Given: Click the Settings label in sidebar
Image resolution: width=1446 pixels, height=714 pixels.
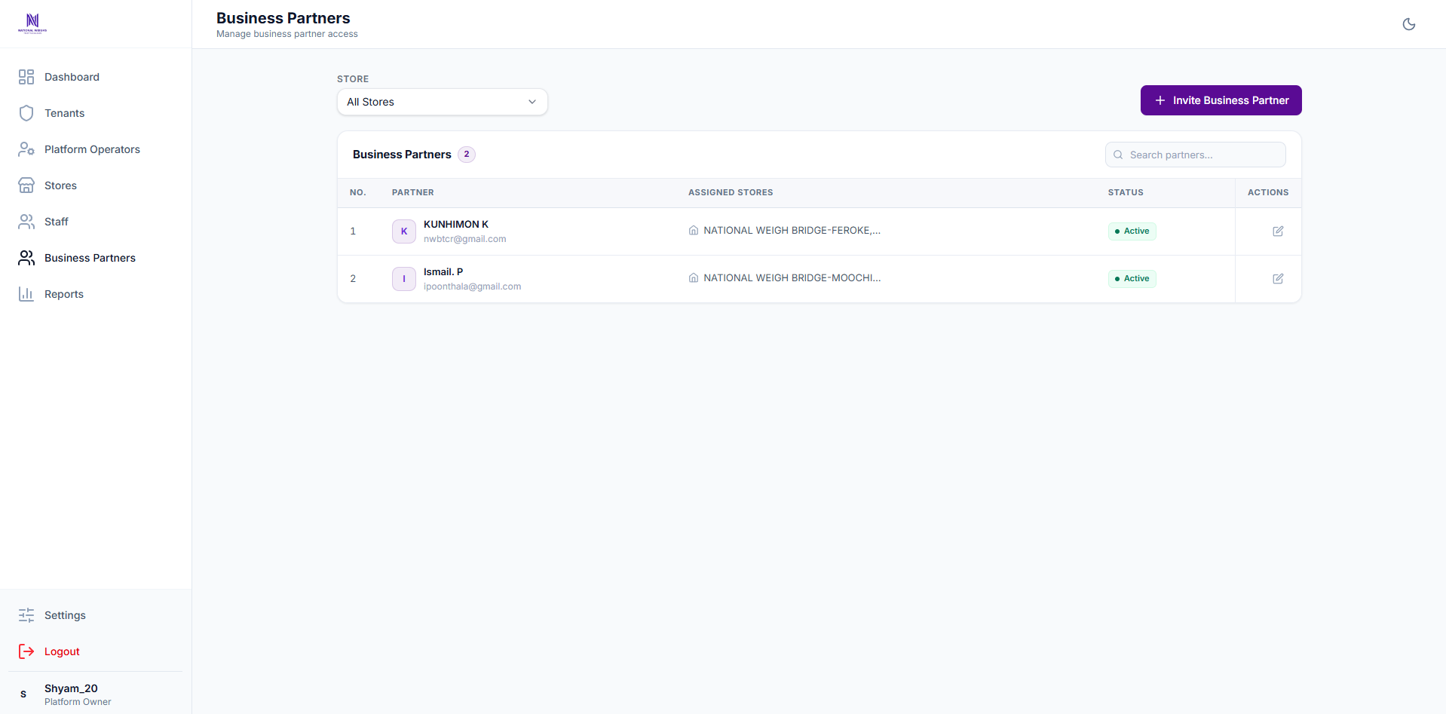Looking at the screenshot, I should 65,615.
